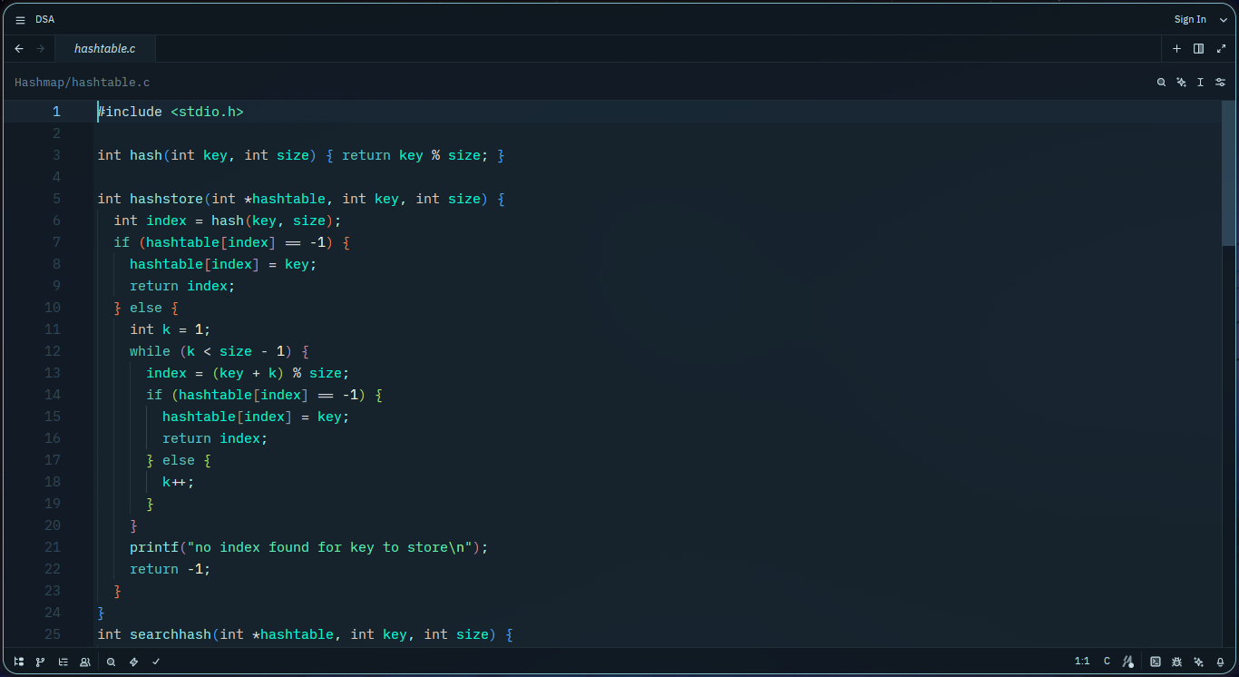Click the "int k = 1;" declaration

pyautogui.click(x=171, y=329)
